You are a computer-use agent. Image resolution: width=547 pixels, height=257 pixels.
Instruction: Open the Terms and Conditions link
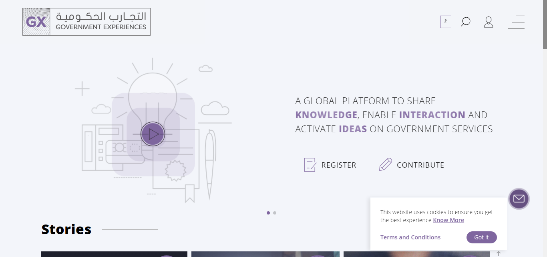[x=410, y=237]
